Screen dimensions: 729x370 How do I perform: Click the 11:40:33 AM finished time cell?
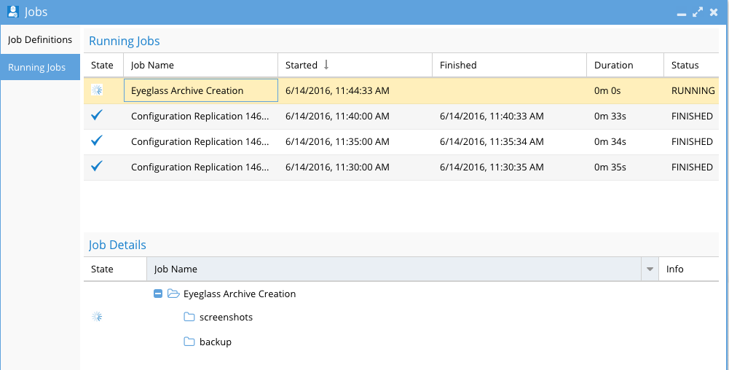click(510, 117)
